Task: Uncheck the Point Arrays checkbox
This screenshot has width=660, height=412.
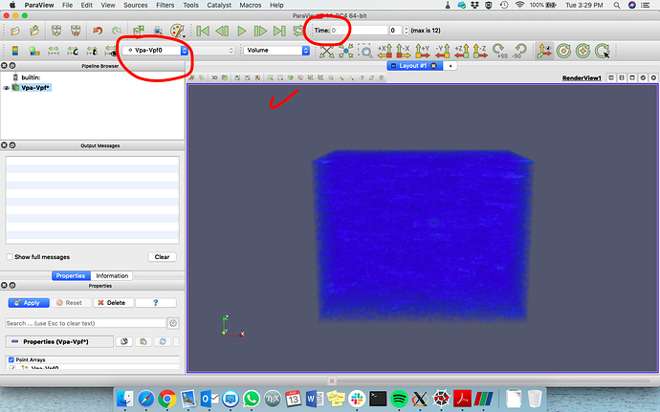Action: 11,359
